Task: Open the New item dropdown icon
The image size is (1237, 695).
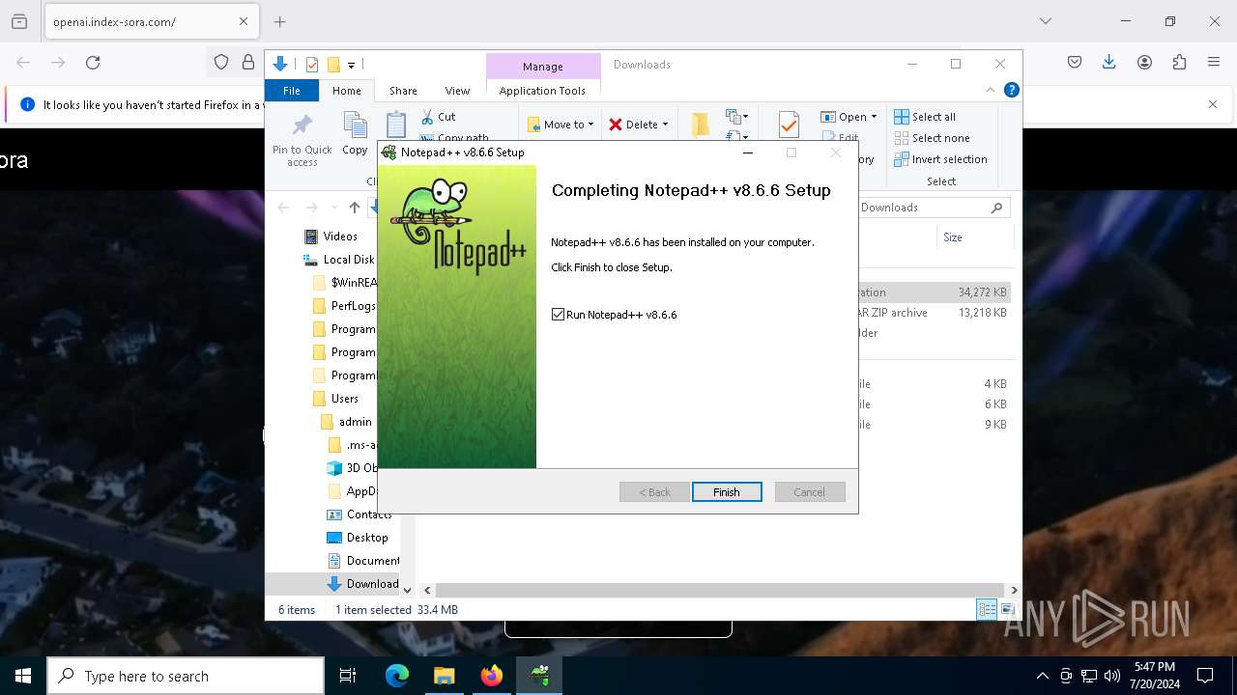Action: [x=737, y=117]
